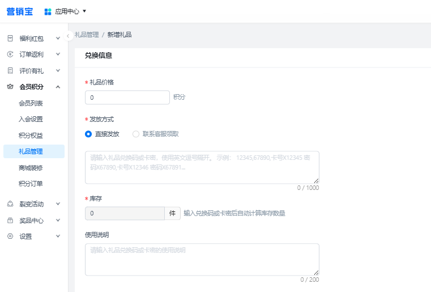
Task: Click the 订单返利 sidebar icon
Action: click(x=10, y=54)
